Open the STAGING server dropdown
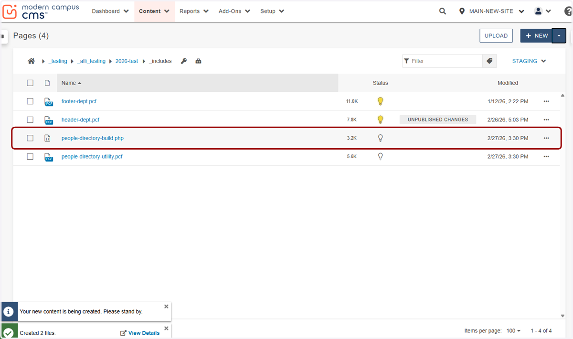The image size is (573, 339). 529,61
